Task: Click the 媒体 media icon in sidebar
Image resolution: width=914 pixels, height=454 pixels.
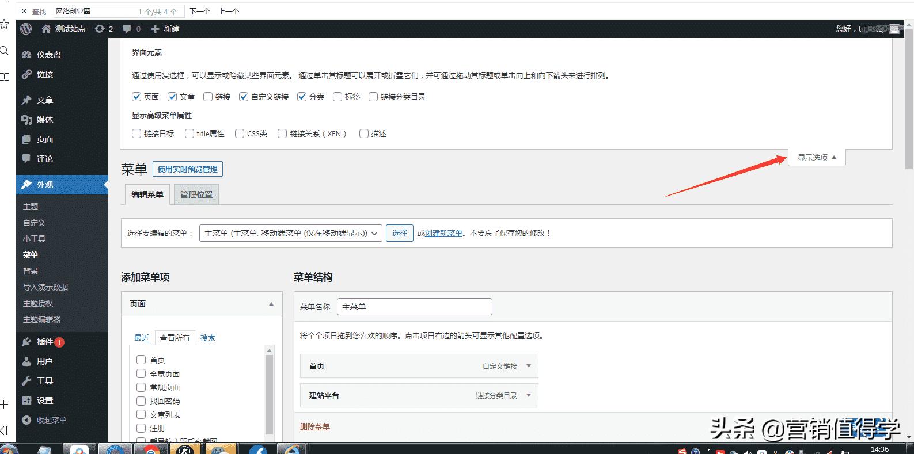Action: [x=26, y=120]
